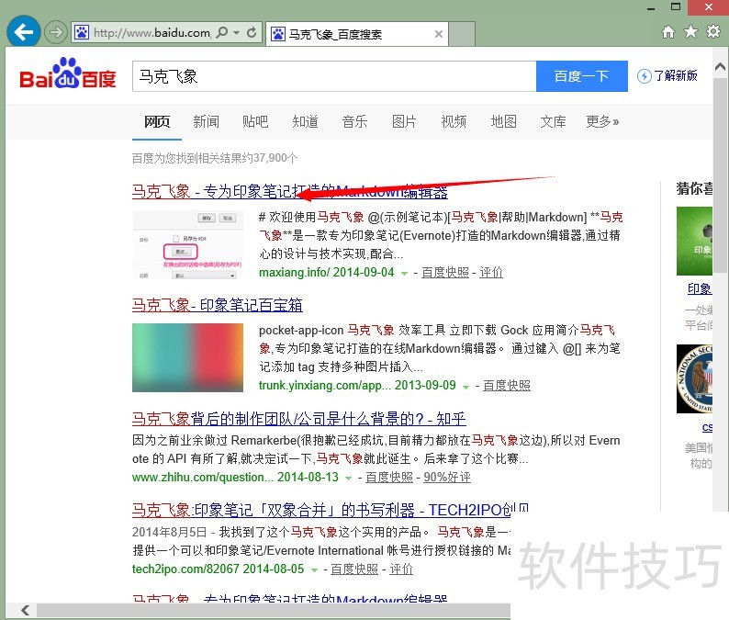Screen dimensions: 729x620
Task: Click 评价 for tech2ipo.com result
Action: 400,569
